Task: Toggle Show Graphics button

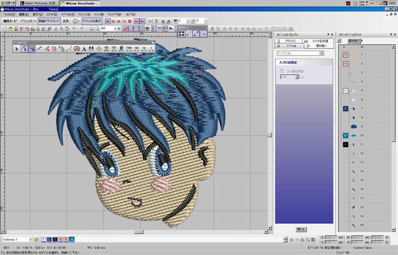Action: pyautogui.click(x=92, y=21)
